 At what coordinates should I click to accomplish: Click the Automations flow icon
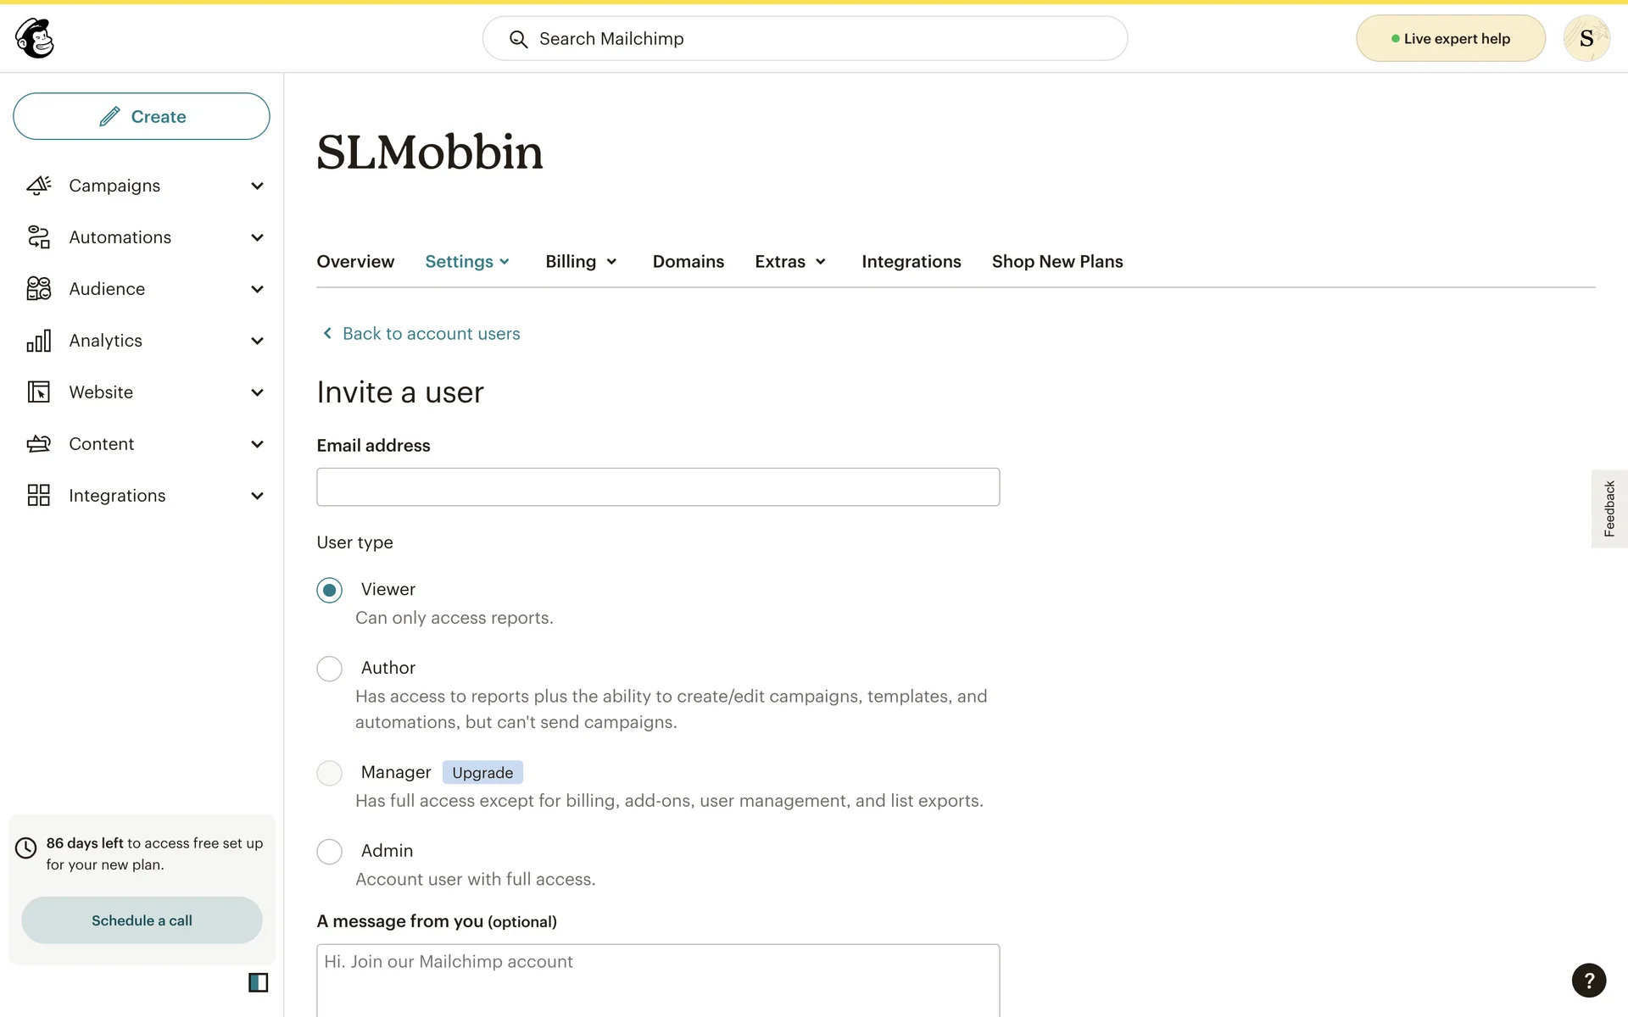tap(39, 237)
